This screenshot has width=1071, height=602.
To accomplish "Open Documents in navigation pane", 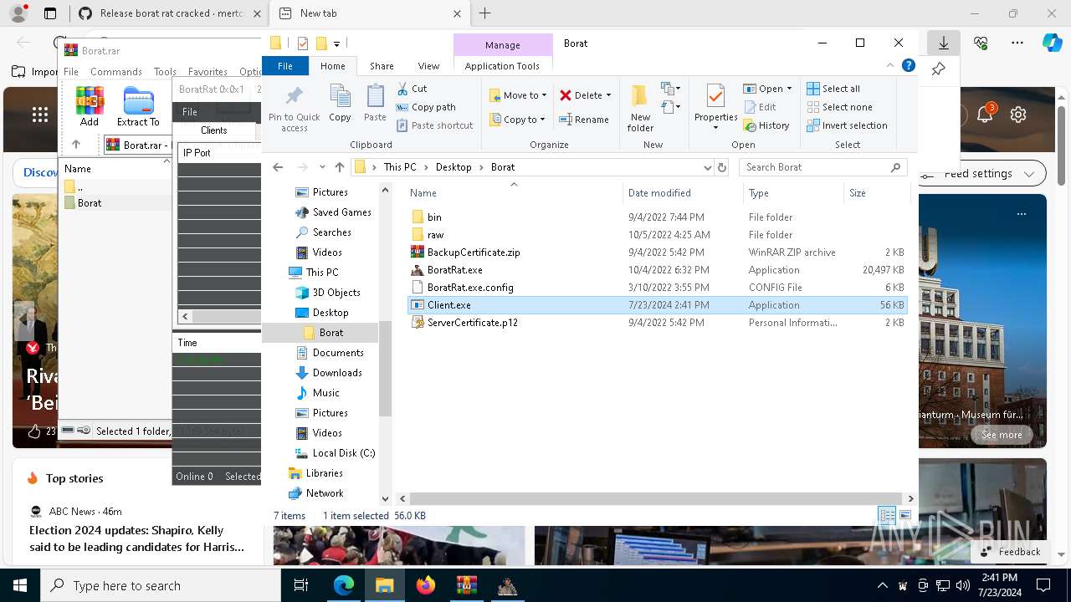I will [x=338, y=353].
